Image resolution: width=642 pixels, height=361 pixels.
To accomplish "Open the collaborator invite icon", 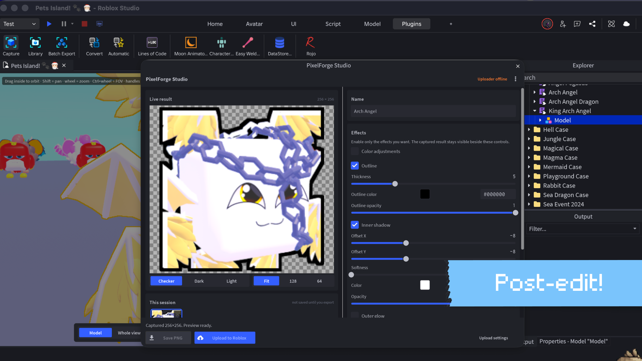I will [563, 24].
